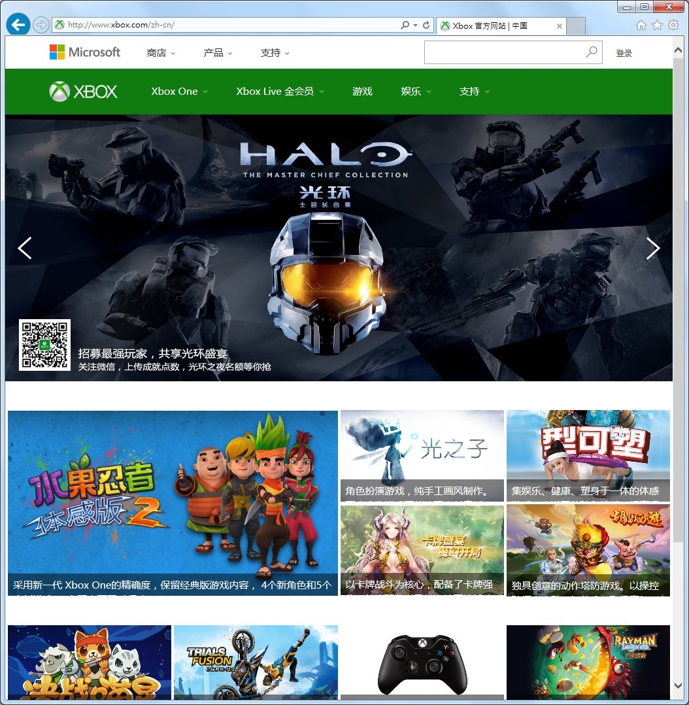Image resolution: width=689 pixels, height=705 pixels.
Task: Click the 登录 sign-in link
Action: [624, 53]
